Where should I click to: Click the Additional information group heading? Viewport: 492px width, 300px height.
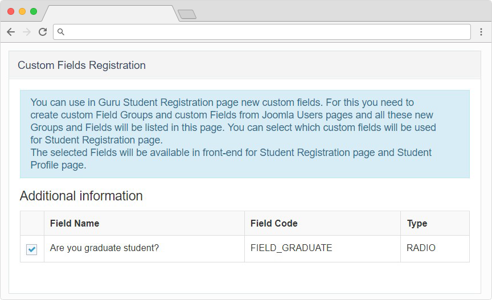click(x=81, y=196)
